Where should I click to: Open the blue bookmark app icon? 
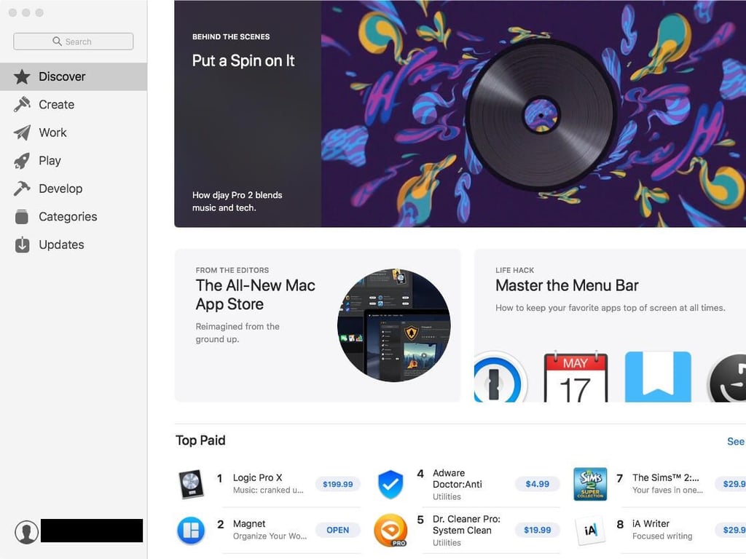pos(658,377)
